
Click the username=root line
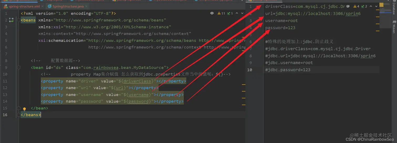281,21
